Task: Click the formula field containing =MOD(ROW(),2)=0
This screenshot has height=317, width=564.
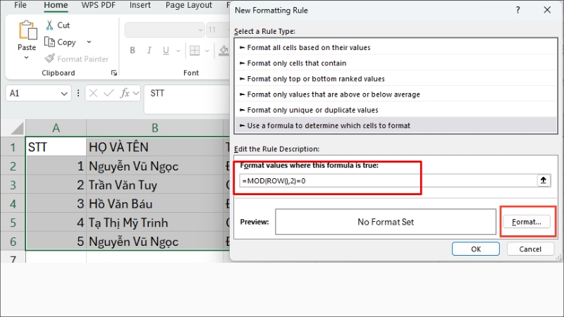Action: coord(388,181)
